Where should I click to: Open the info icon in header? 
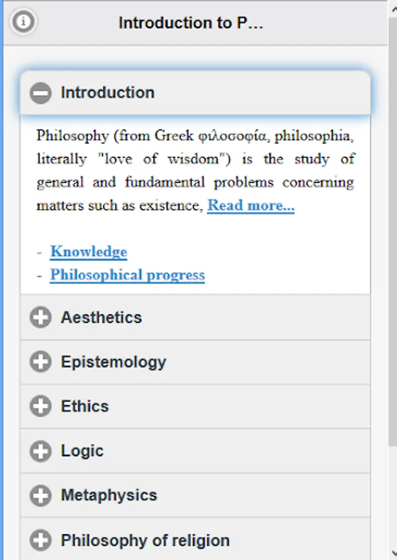tap(24, 22)
